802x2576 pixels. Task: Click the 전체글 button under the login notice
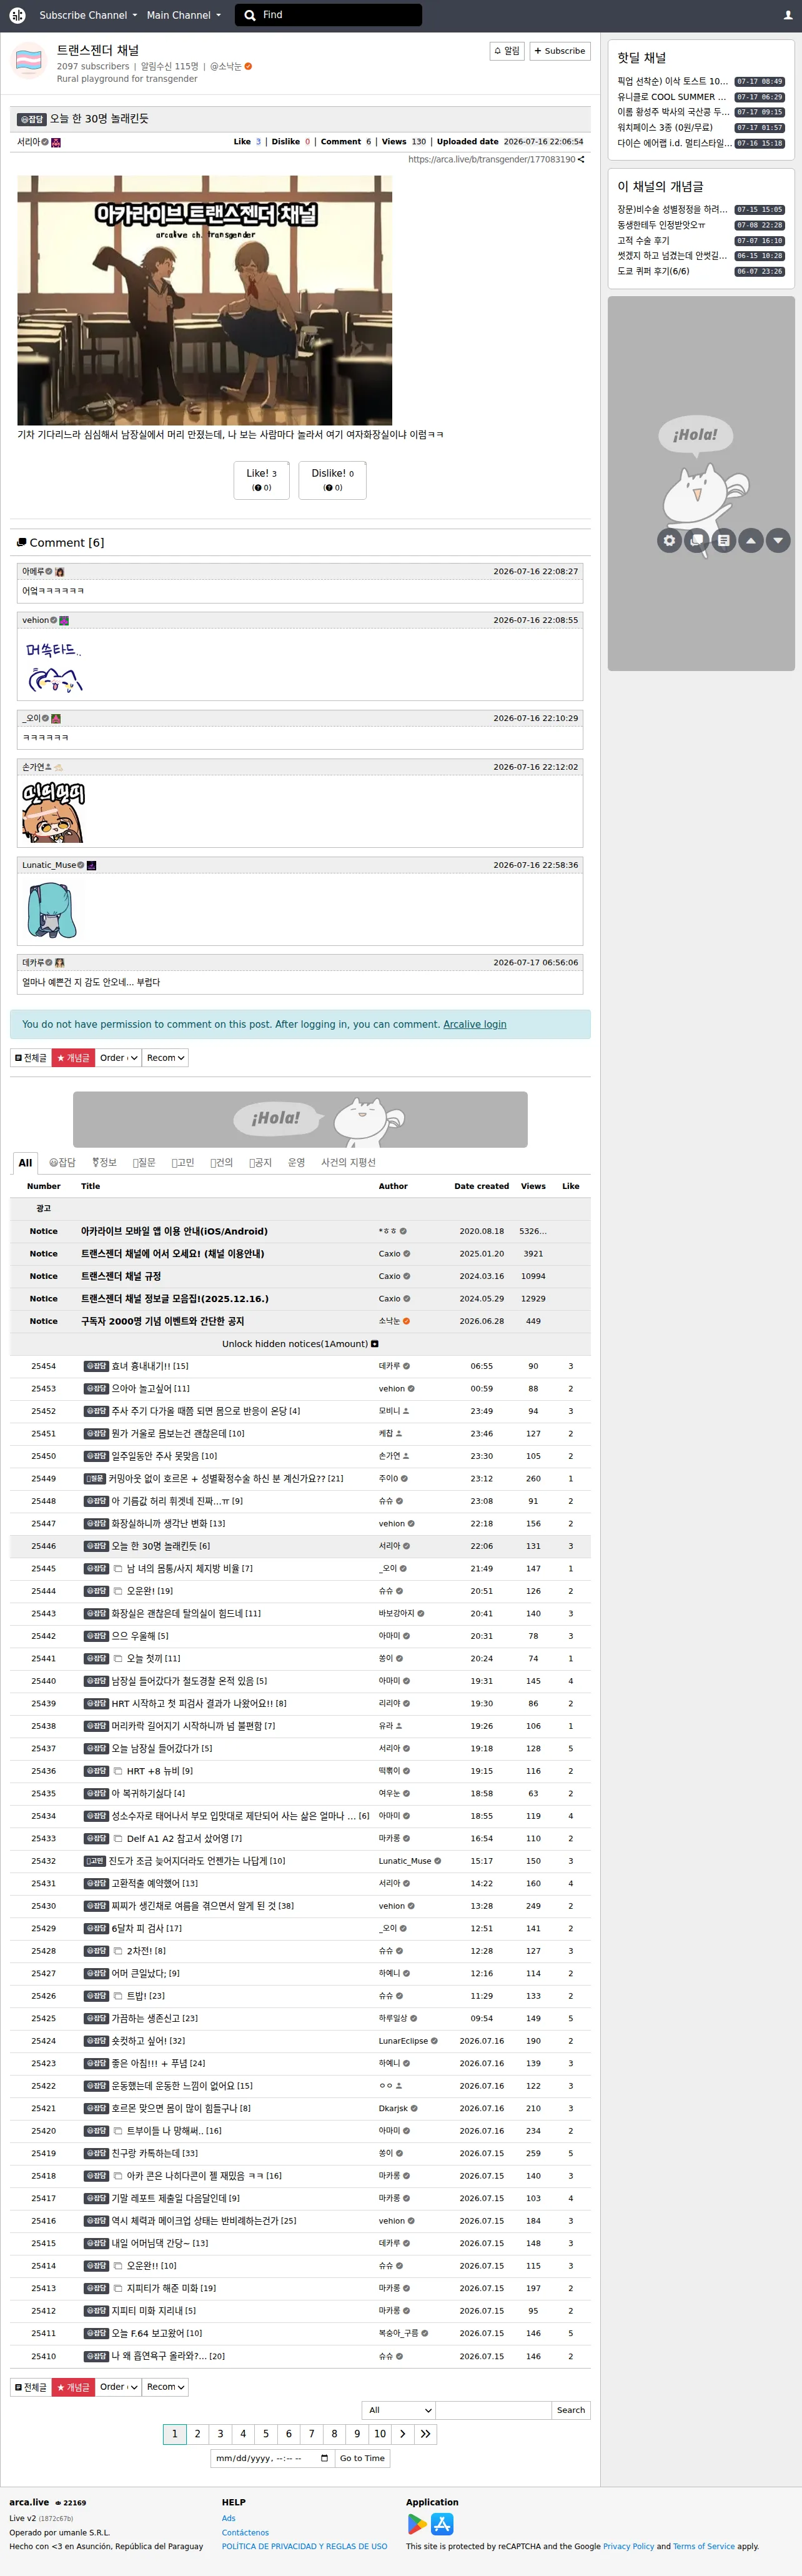click(x=31, y=1058)
